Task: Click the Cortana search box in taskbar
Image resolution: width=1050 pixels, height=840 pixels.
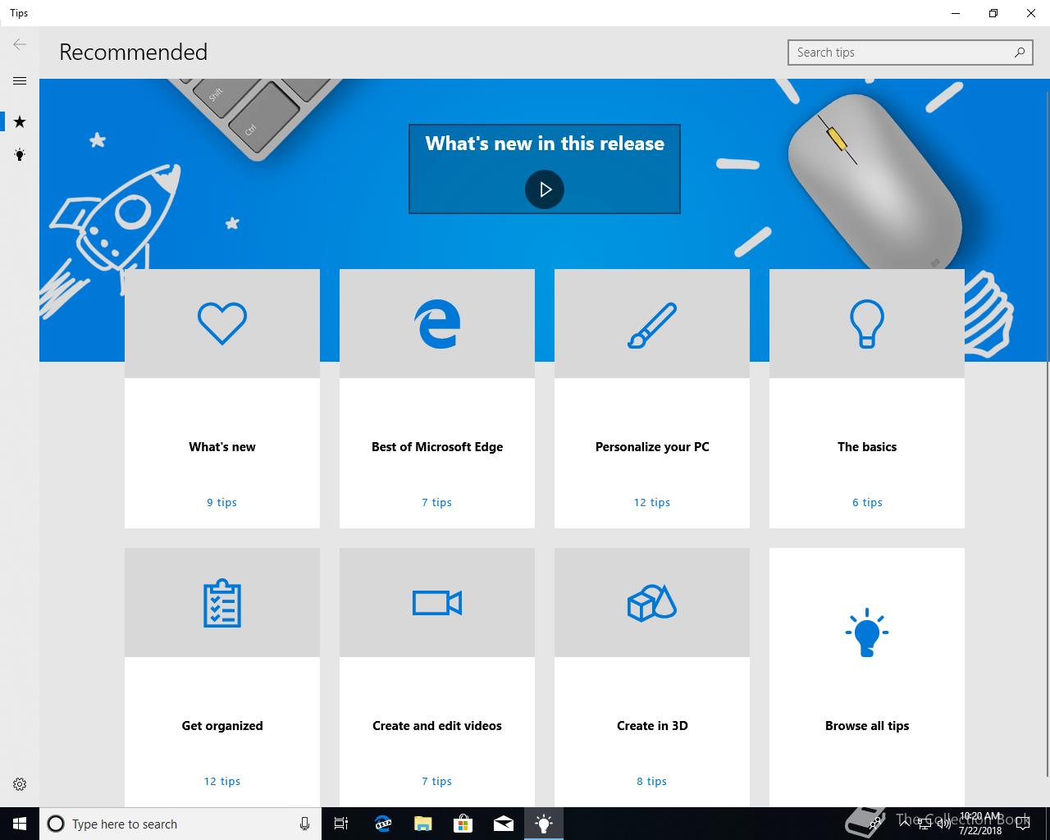Action: click(x=180, y=824)
